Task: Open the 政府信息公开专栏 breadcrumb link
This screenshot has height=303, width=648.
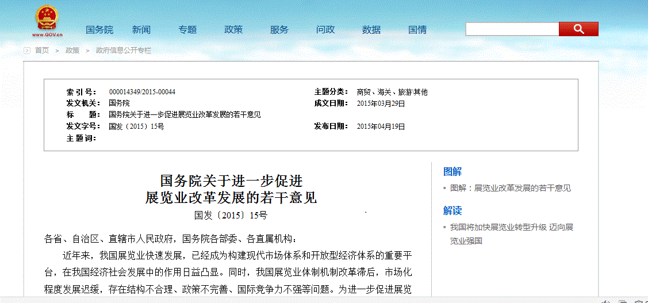Action: coord(124,51)
